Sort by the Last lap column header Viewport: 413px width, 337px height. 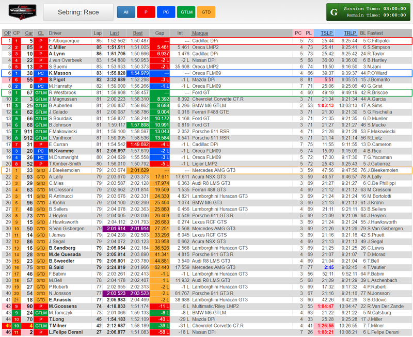coord(114,33)
